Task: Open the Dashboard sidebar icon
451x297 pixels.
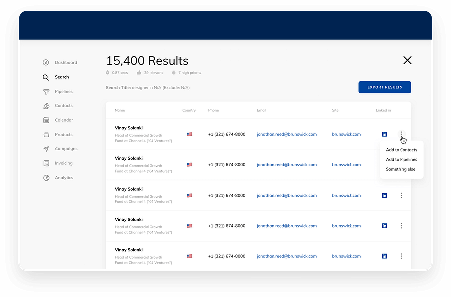Action: [46, 63]
